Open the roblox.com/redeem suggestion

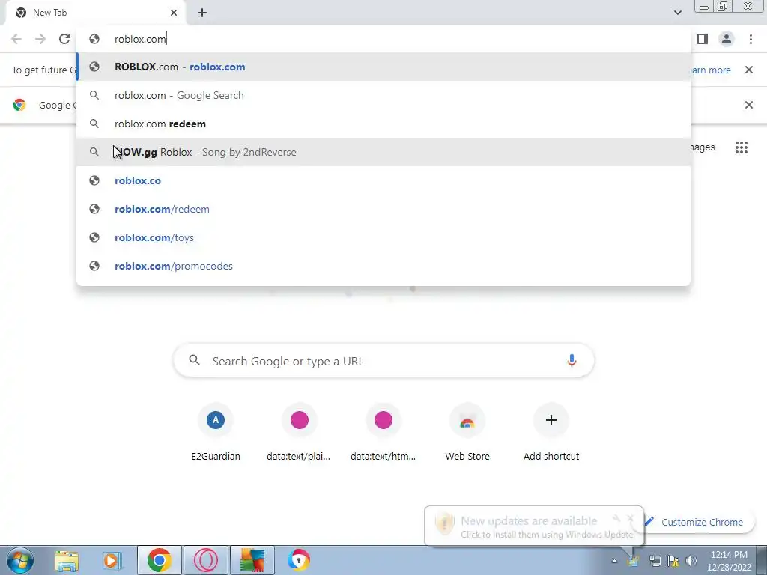click(384, 209)
